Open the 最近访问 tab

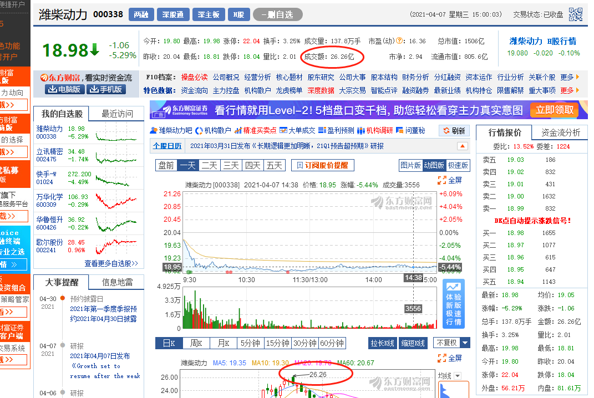(x=117, y=114)
